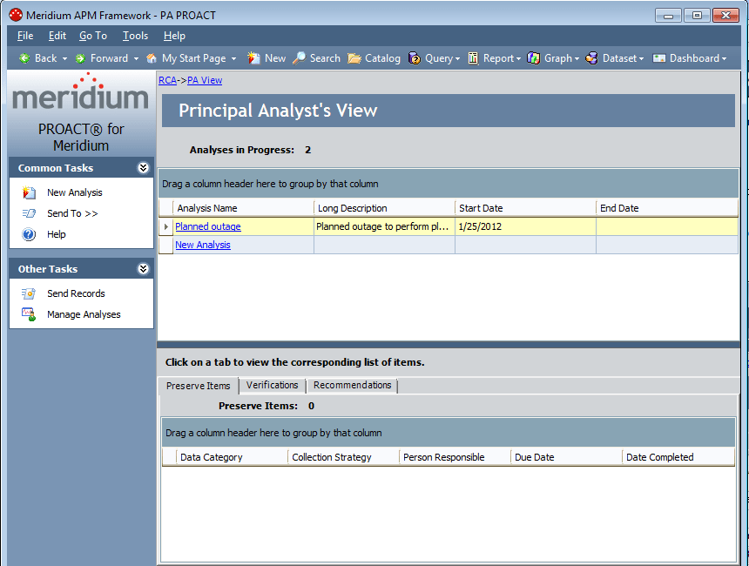Click the Graph toolbar icon

pyautogui.click(x=549, y=58)
